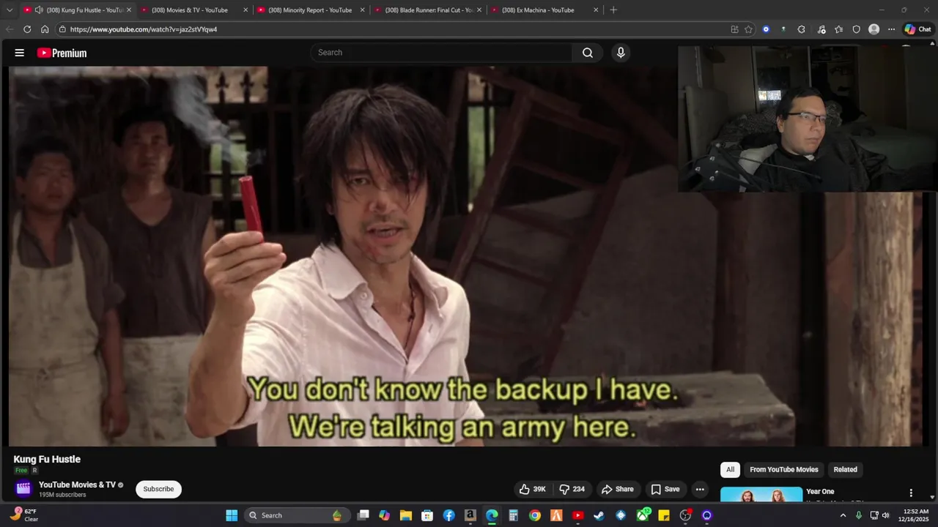Switch to Minority Report browser tab
Image resolution: width=938 pixels, height=527 pixels.
(x=309, y=10)
